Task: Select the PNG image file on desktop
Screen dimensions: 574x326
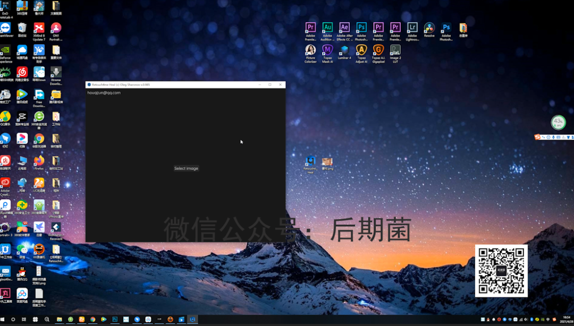Action: [327, 161]
